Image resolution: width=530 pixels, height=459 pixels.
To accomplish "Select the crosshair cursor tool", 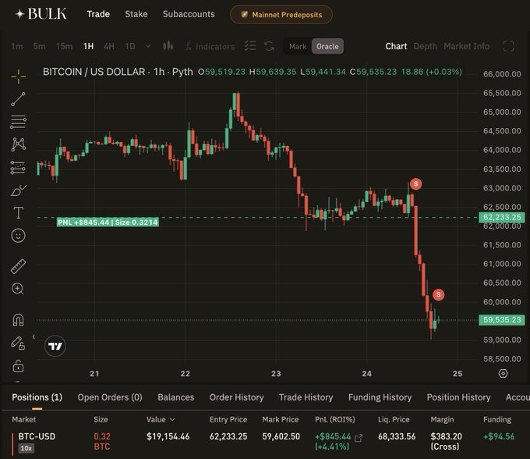I will (x=18, y=76).
